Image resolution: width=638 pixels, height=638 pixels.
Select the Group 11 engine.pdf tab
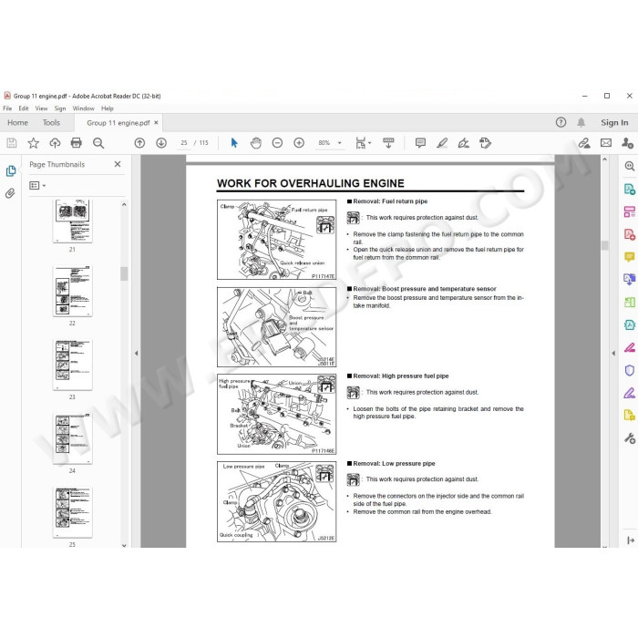click(x=118, y=122)
